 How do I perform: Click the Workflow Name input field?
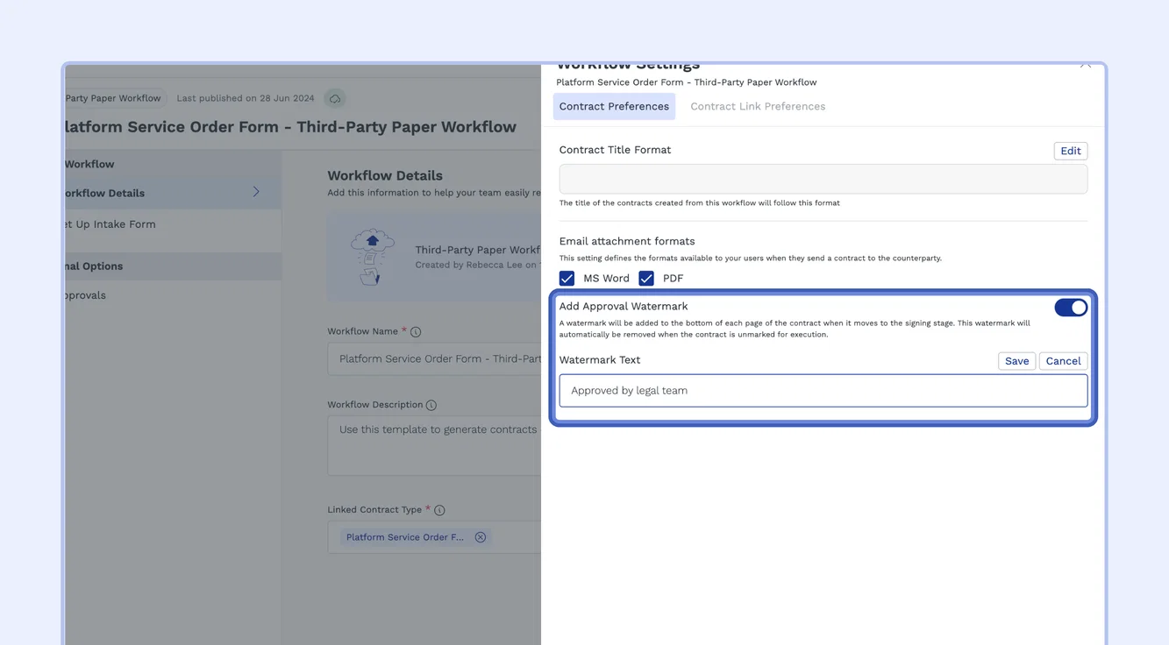[435, 359]
